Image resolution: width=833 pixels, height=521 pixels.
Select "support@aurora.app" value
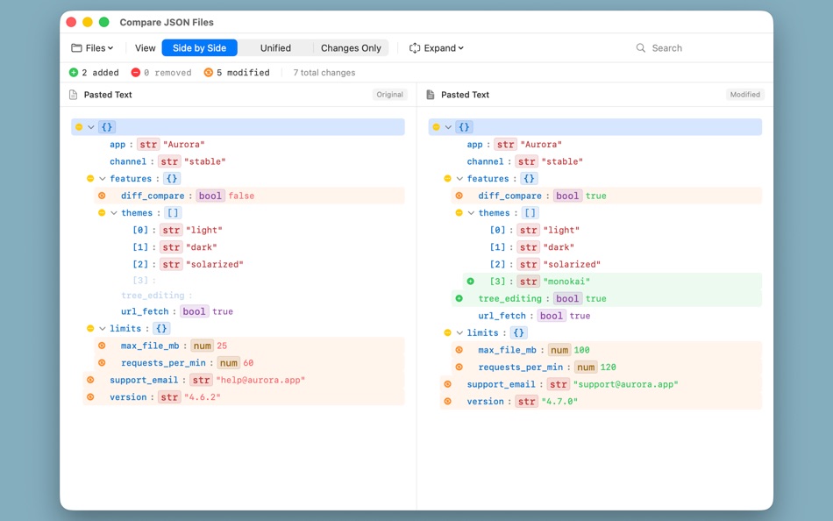point(625,384)
